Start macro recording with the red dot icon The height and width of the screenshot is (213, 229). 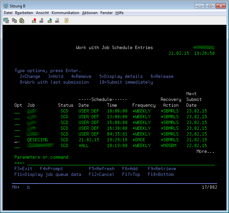coord(34,20)
